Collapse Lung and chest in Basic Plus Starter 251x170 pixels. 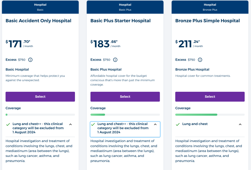155,124
